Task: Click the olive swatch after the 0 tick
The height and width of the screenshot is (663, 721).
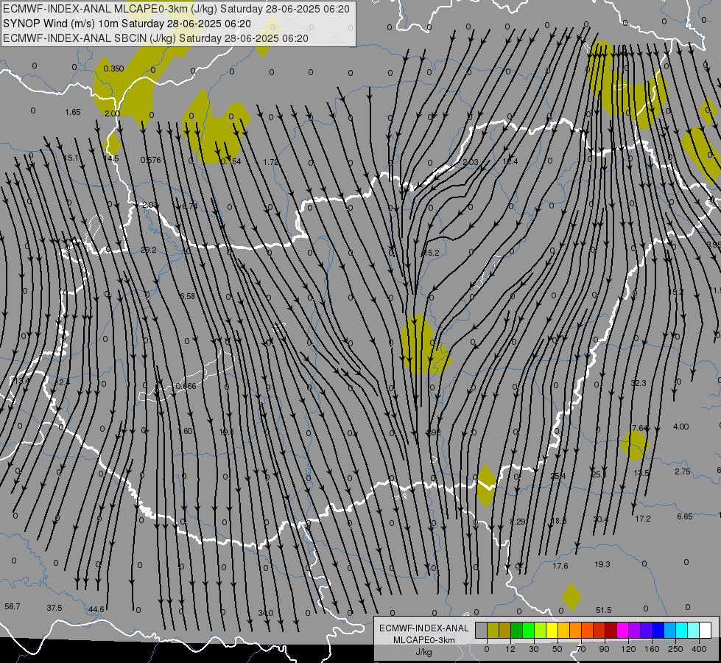Action: point(493,631)
